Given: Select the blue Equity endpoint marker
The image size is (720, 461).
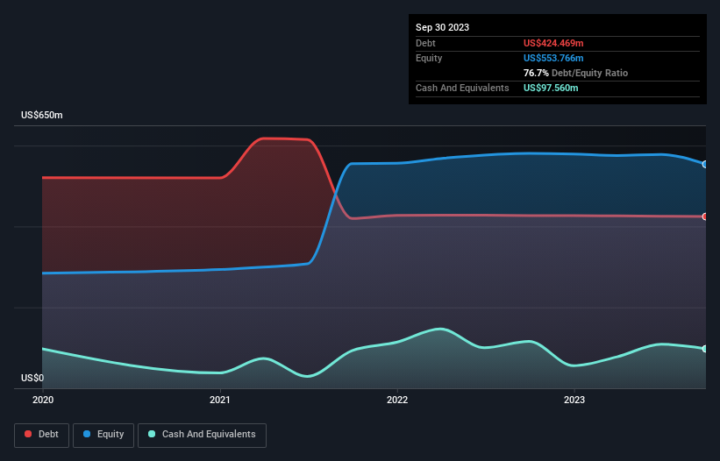Looking at the screenshot, I should (705, 164).
